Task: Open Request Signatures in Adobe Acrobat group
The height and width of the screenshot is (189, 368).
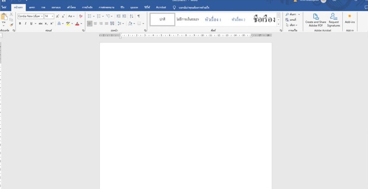Action: click(x=333, y=20)
